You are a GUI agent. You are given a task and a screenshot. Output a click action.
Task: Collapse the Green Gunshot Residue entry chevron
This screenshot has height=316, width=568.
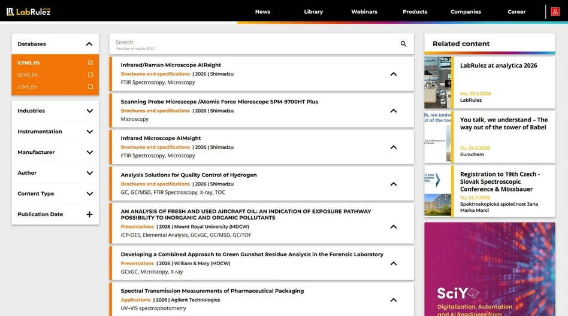point(393,263)
